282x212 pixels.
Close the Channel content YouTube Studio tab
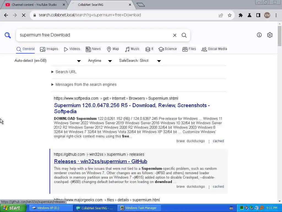pyautogui.click(x=64, y=5)
